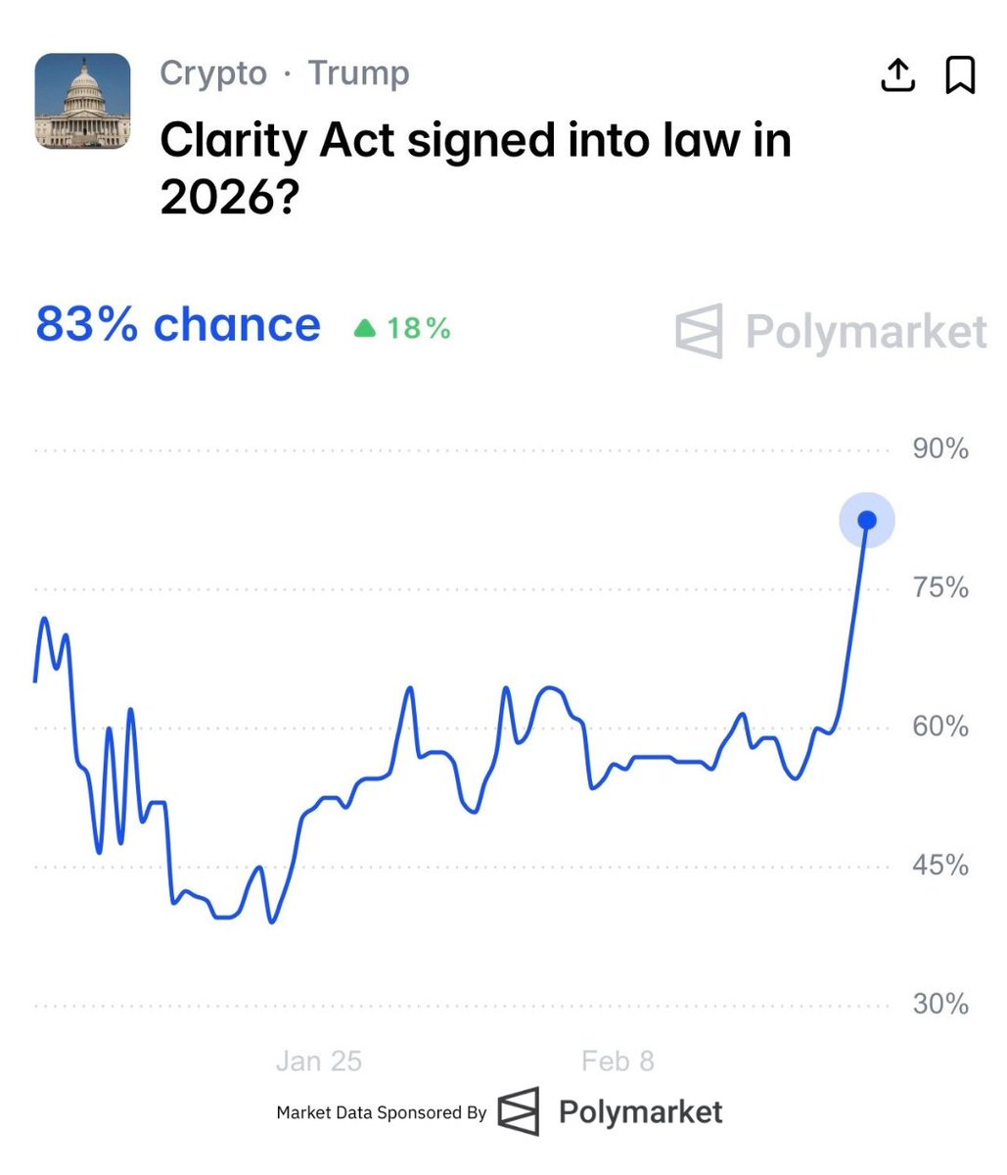1007x1175 pixels.
Task: Click the Feb 8 date axis label
Action: [618, 1060]
